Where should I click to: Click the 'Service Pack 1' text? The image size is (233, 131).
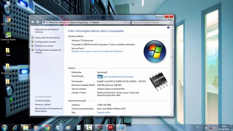point(78,48)
